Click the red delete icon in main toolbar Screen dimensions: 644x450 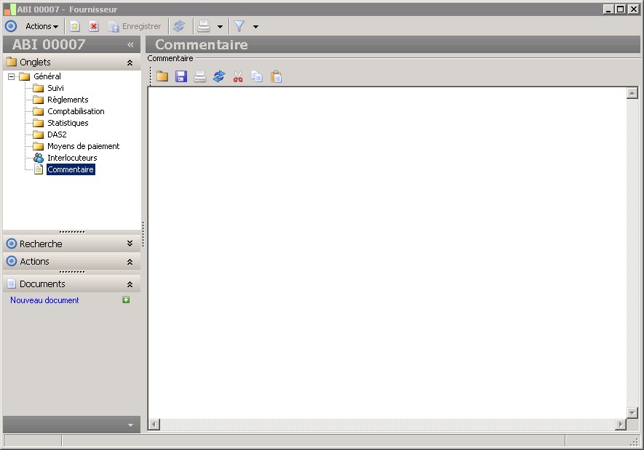[94, 26]
